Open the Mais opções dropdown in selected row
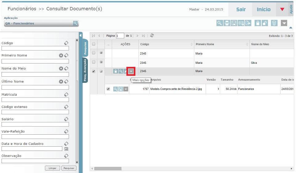 [x=131, y=71]
